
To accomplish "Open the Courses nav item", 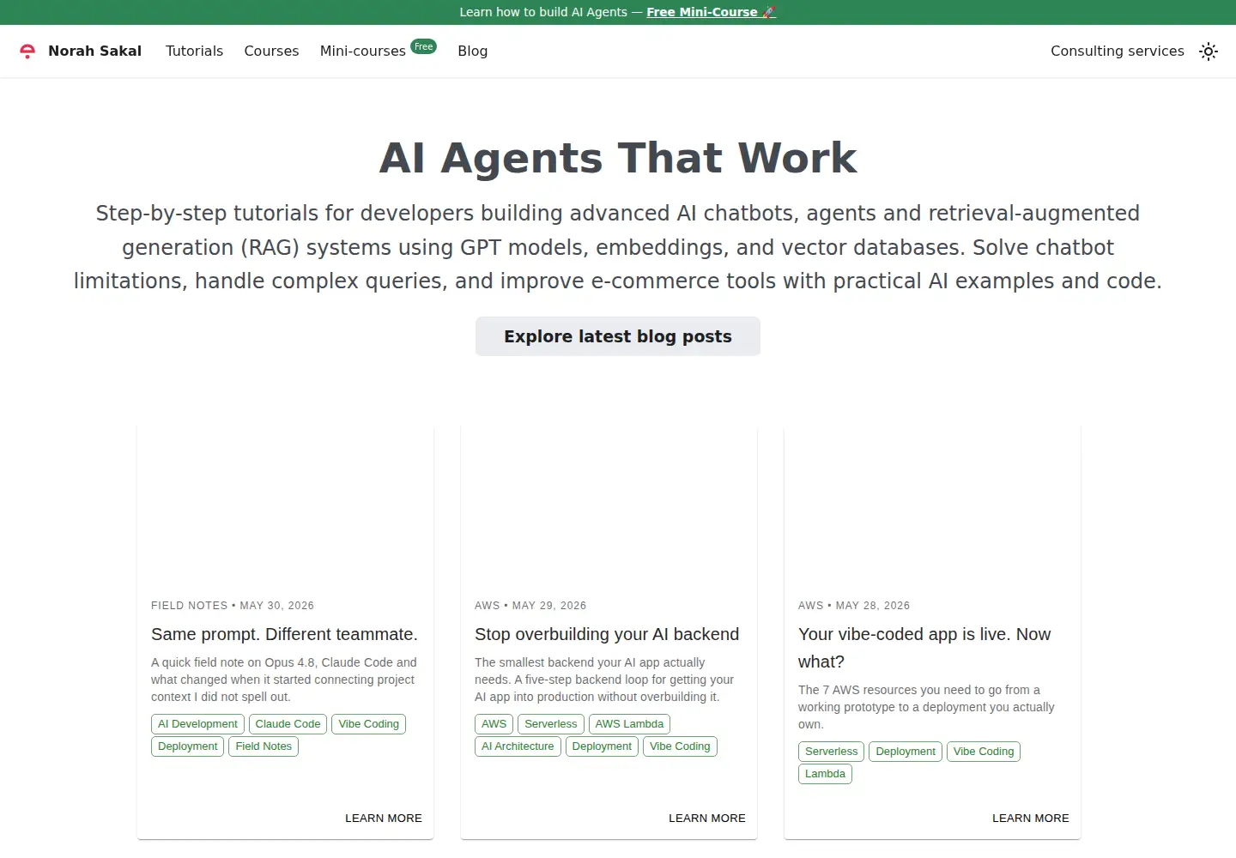I will coord(271,51).
